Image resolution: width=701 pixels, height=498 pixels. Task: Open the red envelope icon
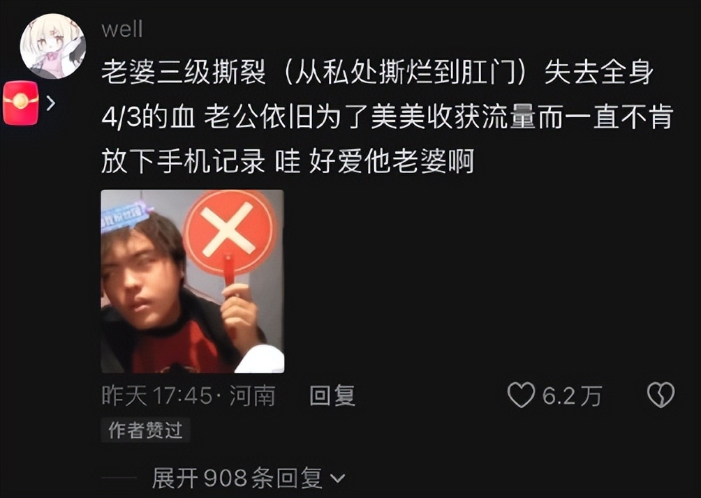pyautogui.click(x=21, y=103)
